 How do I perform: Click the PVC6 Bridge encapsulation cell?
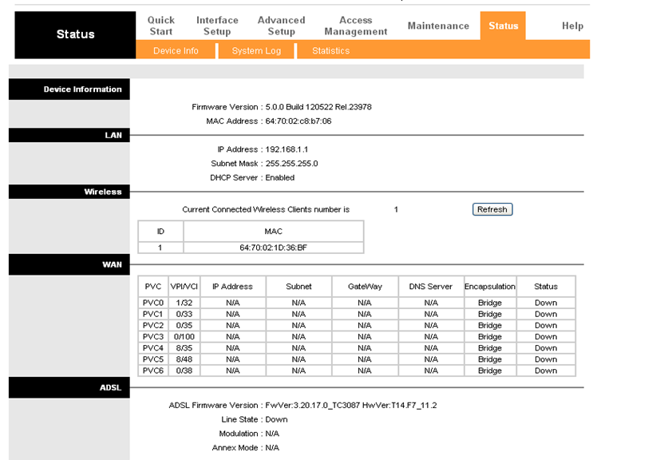490,371
